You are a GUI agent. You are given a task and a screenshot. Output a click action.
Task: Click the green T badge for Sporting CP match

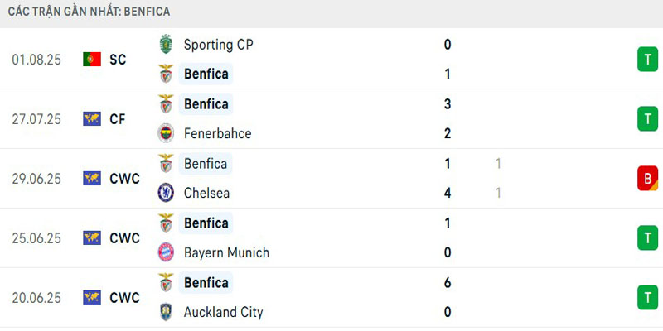647,60
